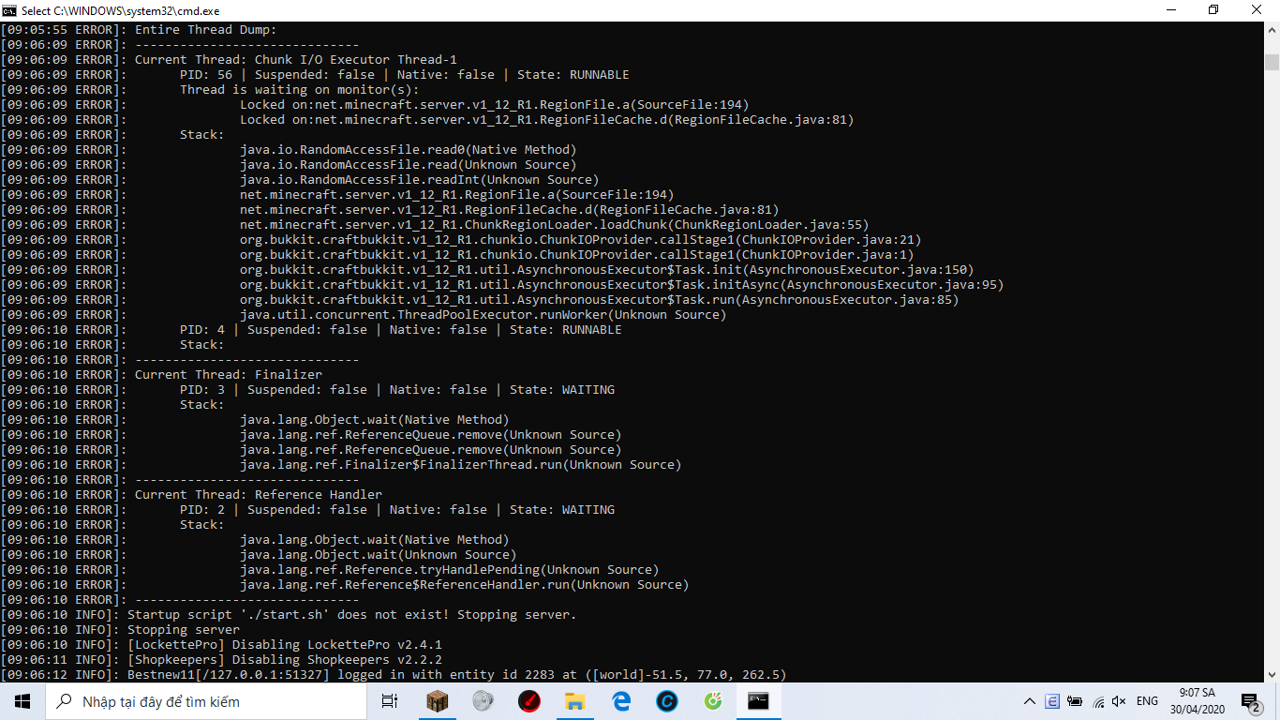The height and width of the screenshot is (720, 1280).
Task: Click the 'Locked on' RegionFile.a line
Action: pyautogui.click(x=495, y=105)
